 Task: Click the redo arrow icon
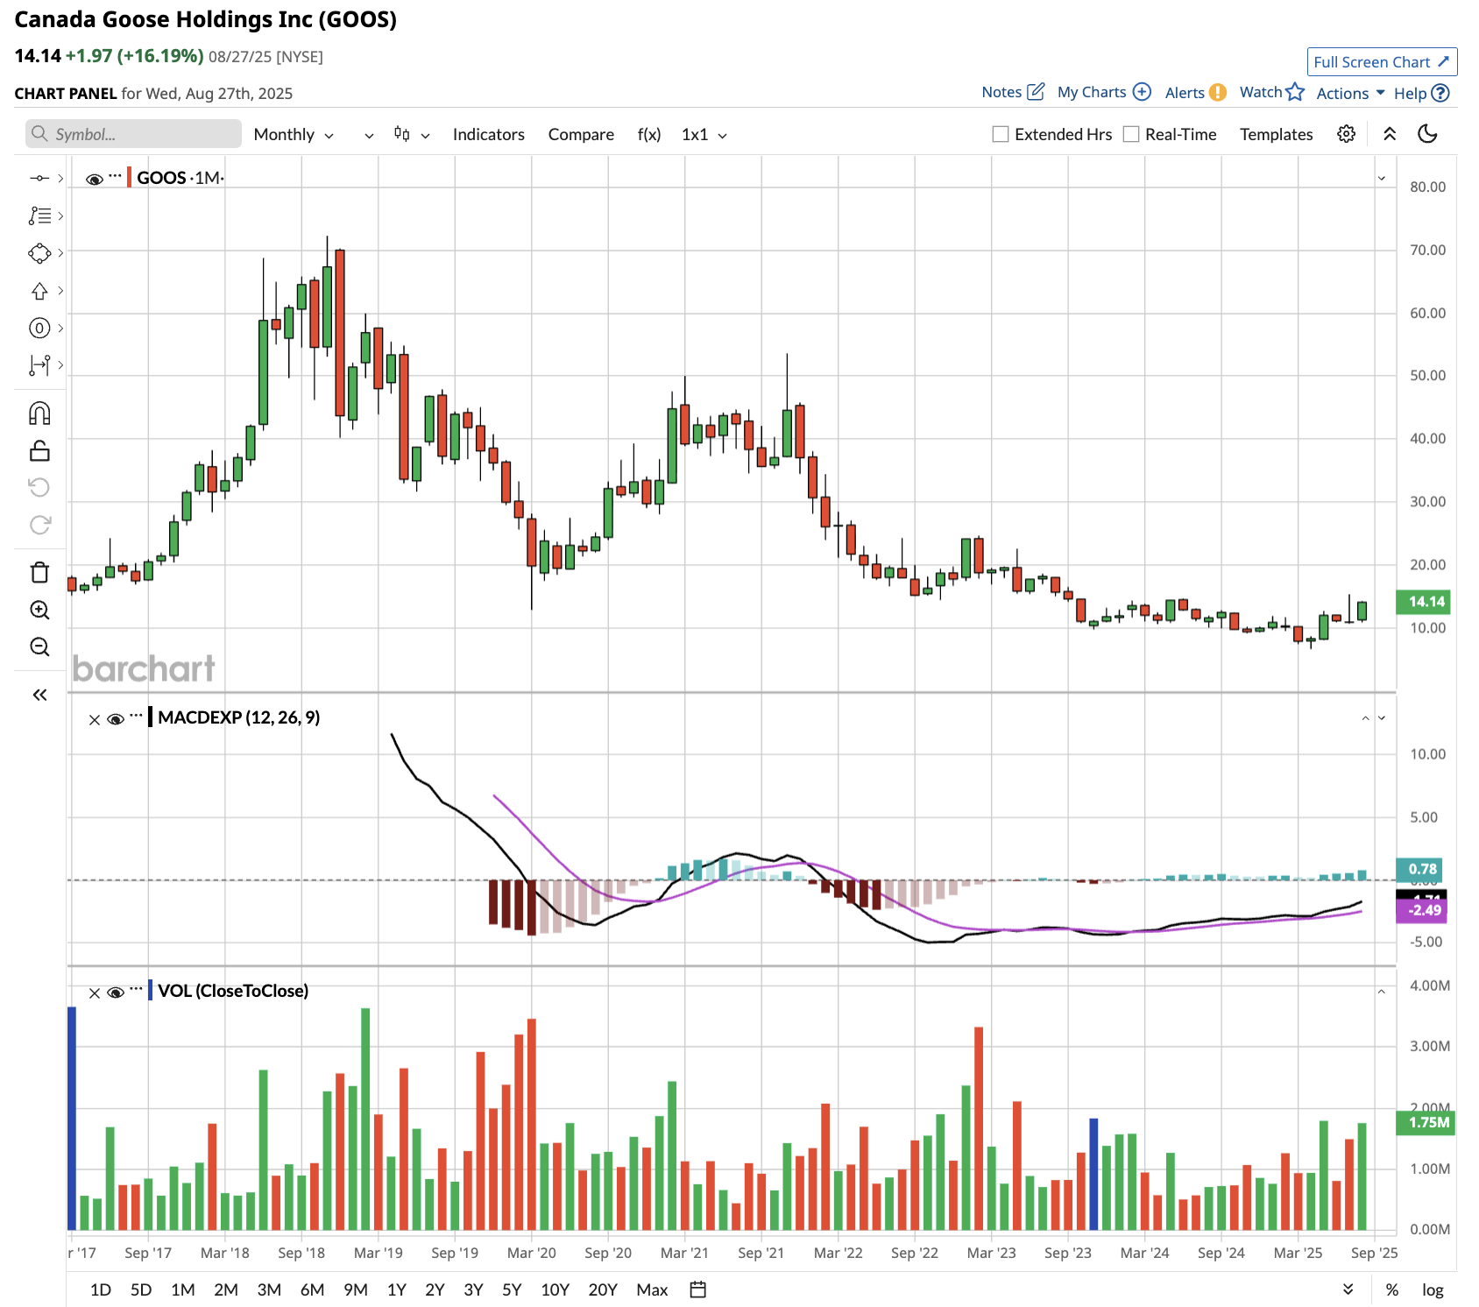tap(39, 525)
